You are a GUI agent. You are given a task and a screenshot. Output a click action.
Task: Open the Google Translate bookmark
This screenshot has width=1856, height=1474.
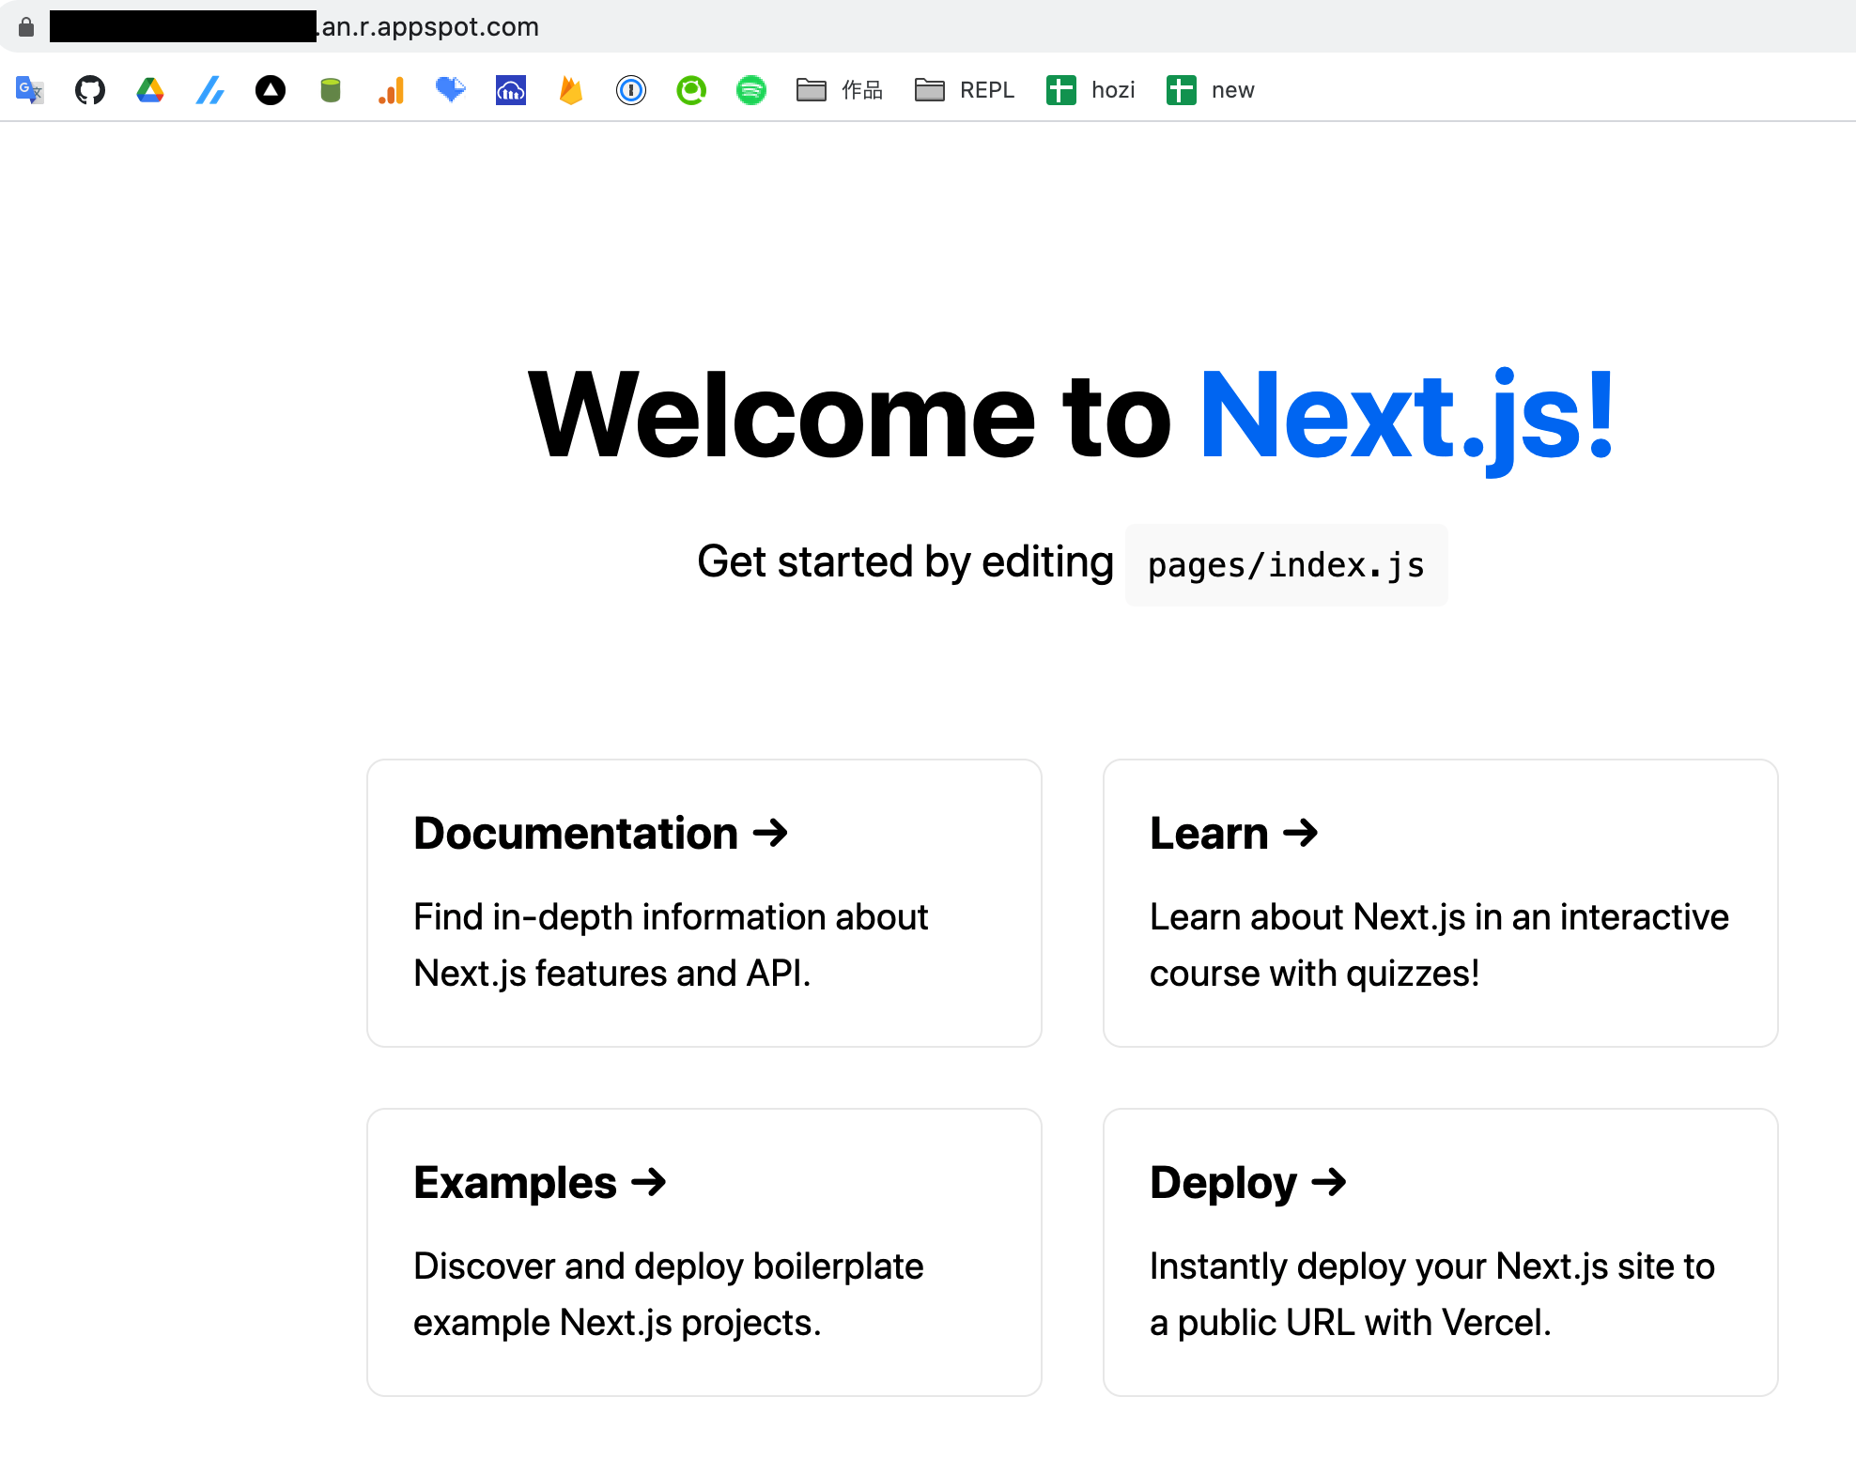point(30,90)
